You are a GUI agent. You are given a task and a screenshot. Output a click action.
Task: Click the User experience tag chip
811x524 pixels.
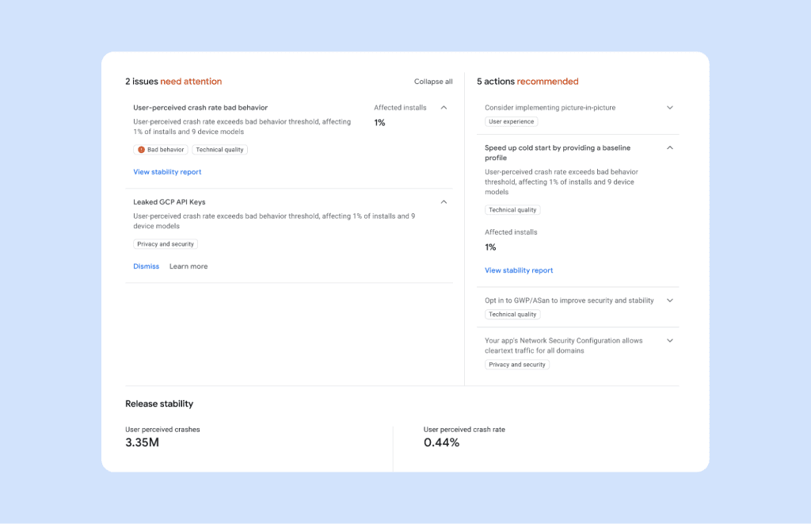tap(511, 121)
